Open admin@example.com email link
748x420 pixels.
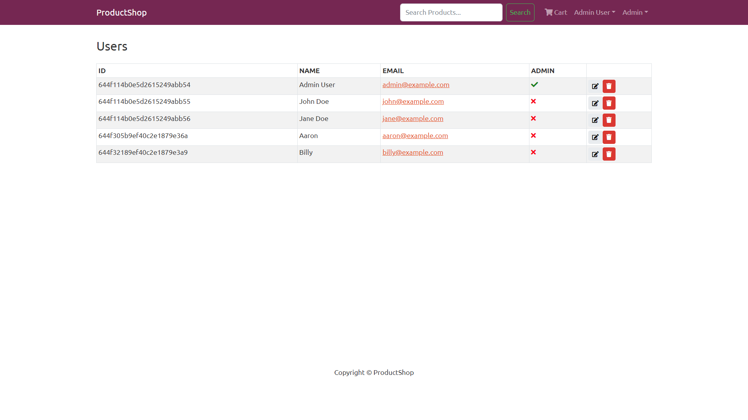tap(416, 85)
